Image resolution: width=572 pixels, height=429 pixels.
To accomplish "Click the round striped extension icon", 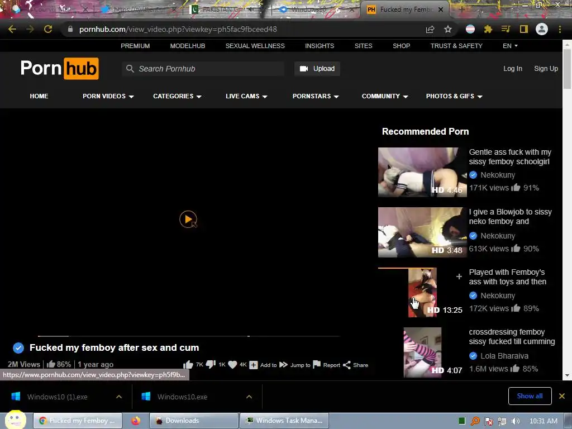I will [470, 29].
